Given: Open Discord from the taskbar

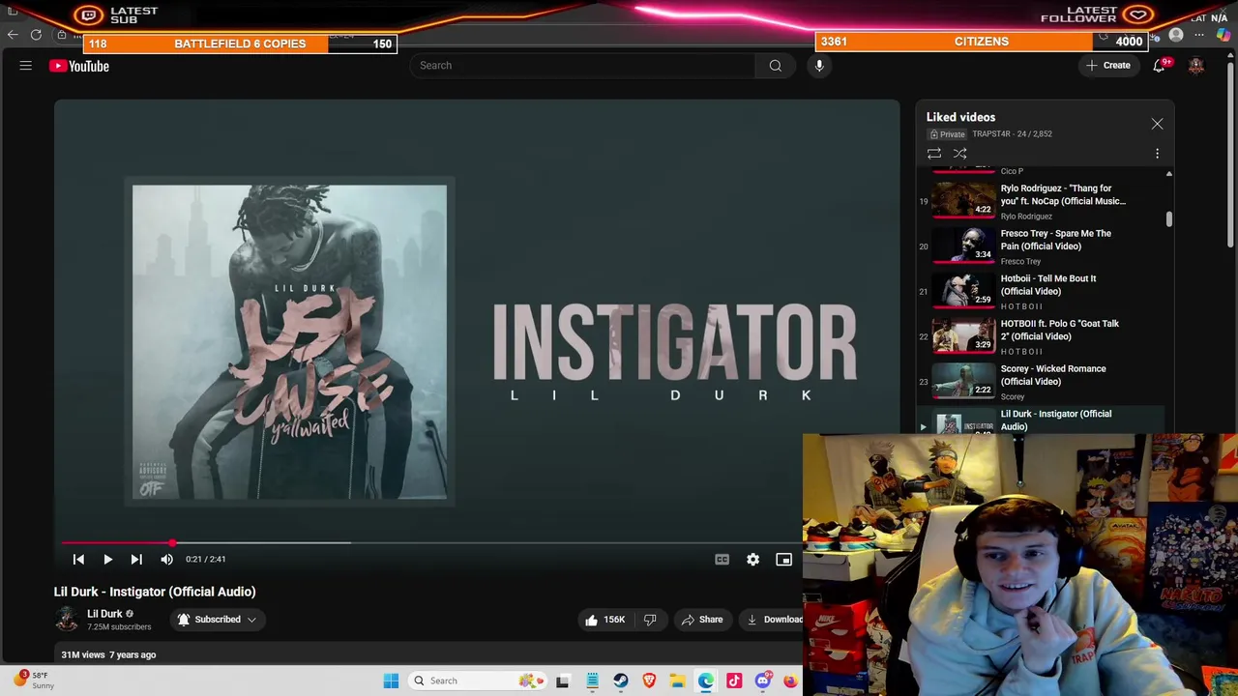Looking at the screenshot, I should [x=763, y=681].
